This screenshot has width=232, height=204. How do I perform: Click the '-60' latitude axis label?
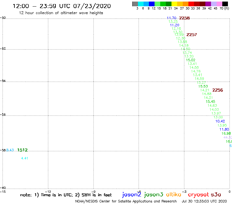(3, 188)
